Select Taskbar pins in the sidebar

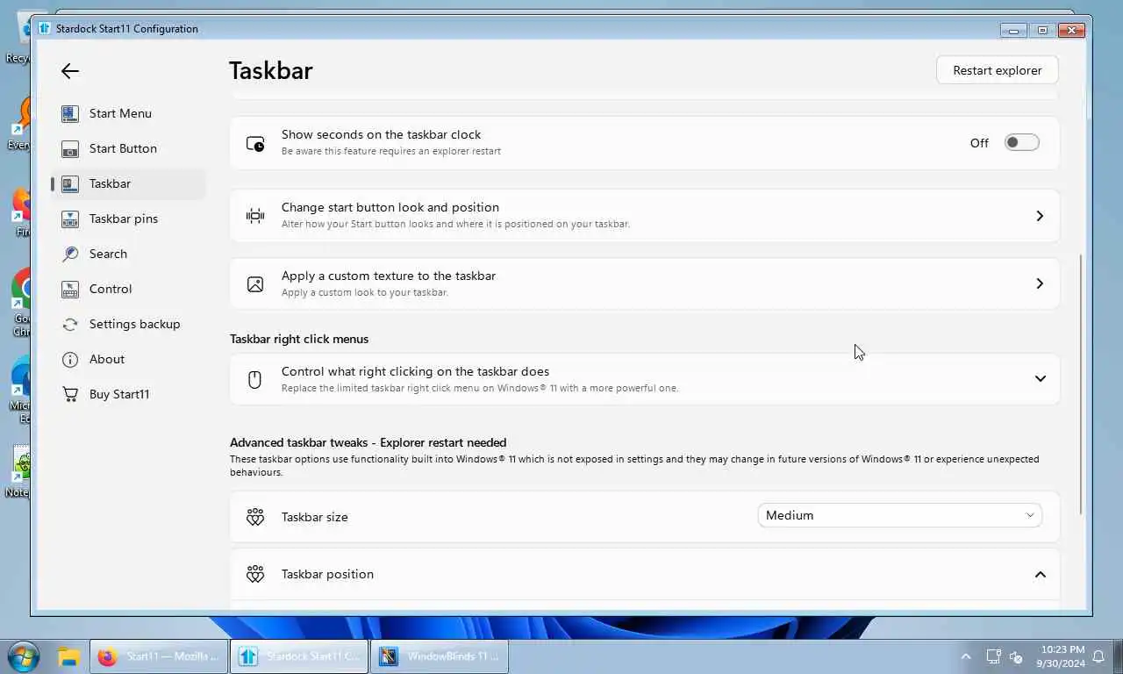point(127,219)
